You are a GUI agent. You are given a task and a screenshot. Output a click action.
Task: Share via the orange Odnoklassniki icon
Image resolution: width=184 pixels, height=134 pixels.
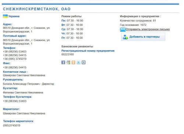pos(73,62)
